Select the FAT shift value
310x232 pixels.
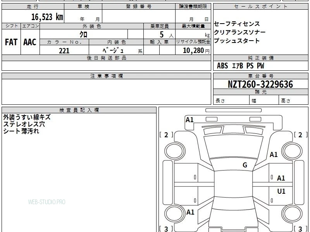coord(11,42)
